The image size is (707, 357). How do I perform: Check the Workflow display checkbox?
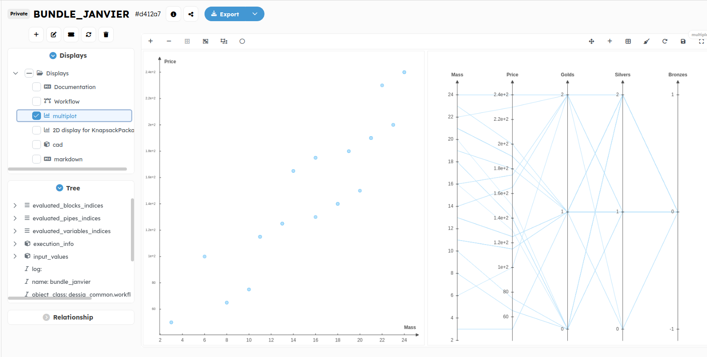(37, 101)
